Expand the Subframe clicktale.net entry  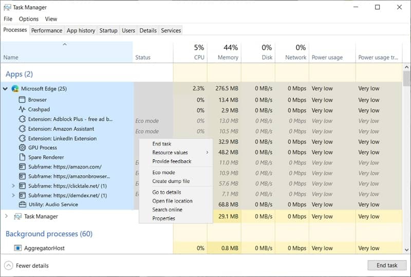point(13,186)
